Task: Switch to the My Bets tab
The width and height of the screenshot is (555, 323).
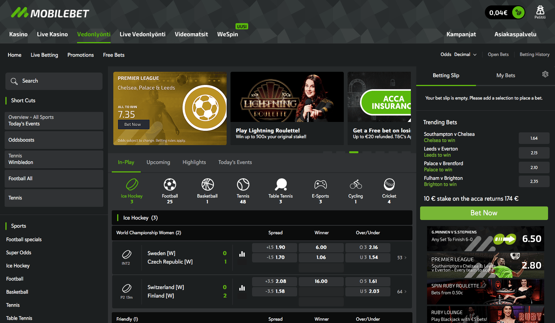Action: (x=506, y=75)
